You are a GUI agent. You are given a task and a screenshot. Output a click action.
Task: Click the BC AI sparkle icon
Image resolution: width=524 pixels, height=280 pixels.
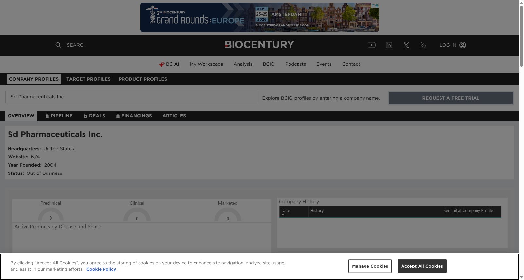tap(162, 64)
